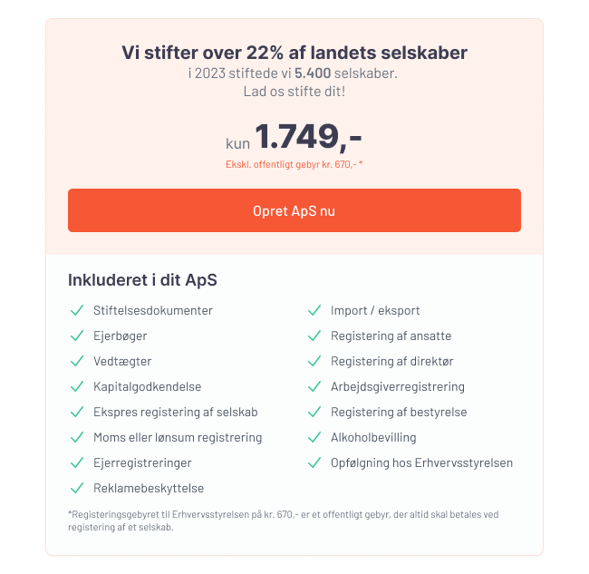Click the 1.749,- price text
Screen dimensions: 589x574
(308, 136)
